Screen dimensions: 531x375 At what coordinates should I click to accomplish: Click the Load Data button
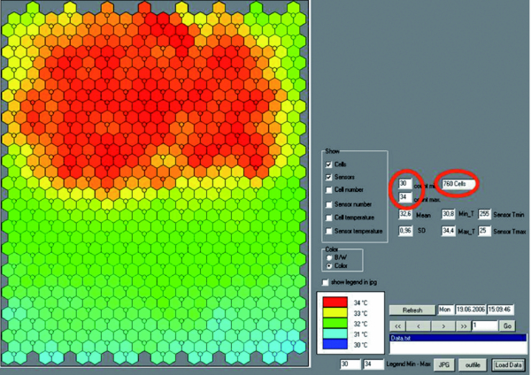pos(508,365)
